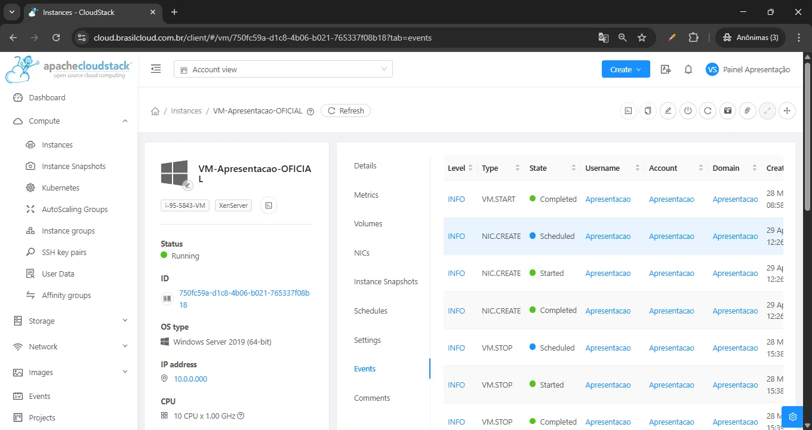Collapse the sidebar with the menu fold icon
Screen dimensions: 812x430
point(156,69)
